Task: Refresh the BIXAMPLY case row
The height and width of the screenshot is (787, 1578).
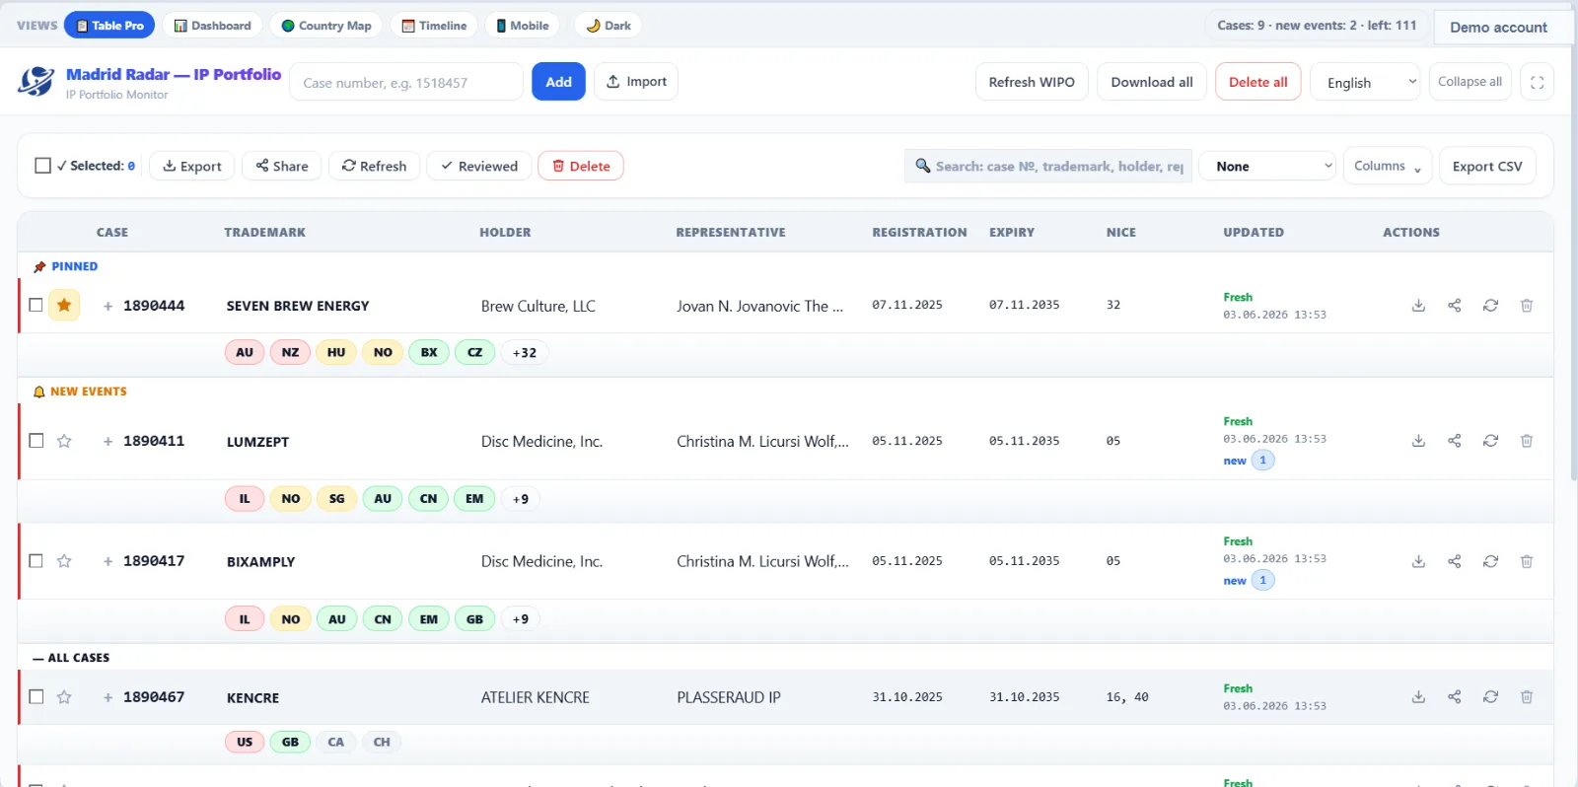Action: pos(1490,561)
